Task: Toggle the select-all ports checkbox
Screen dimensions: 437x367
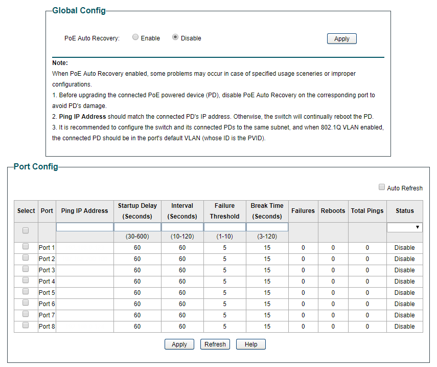Action: (26, 231)
